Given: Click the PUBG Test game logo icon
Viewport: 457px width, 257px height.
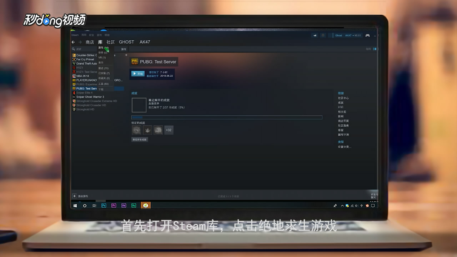Looking at the screenshot, I should pyautogui.click(x=135, y=61).
